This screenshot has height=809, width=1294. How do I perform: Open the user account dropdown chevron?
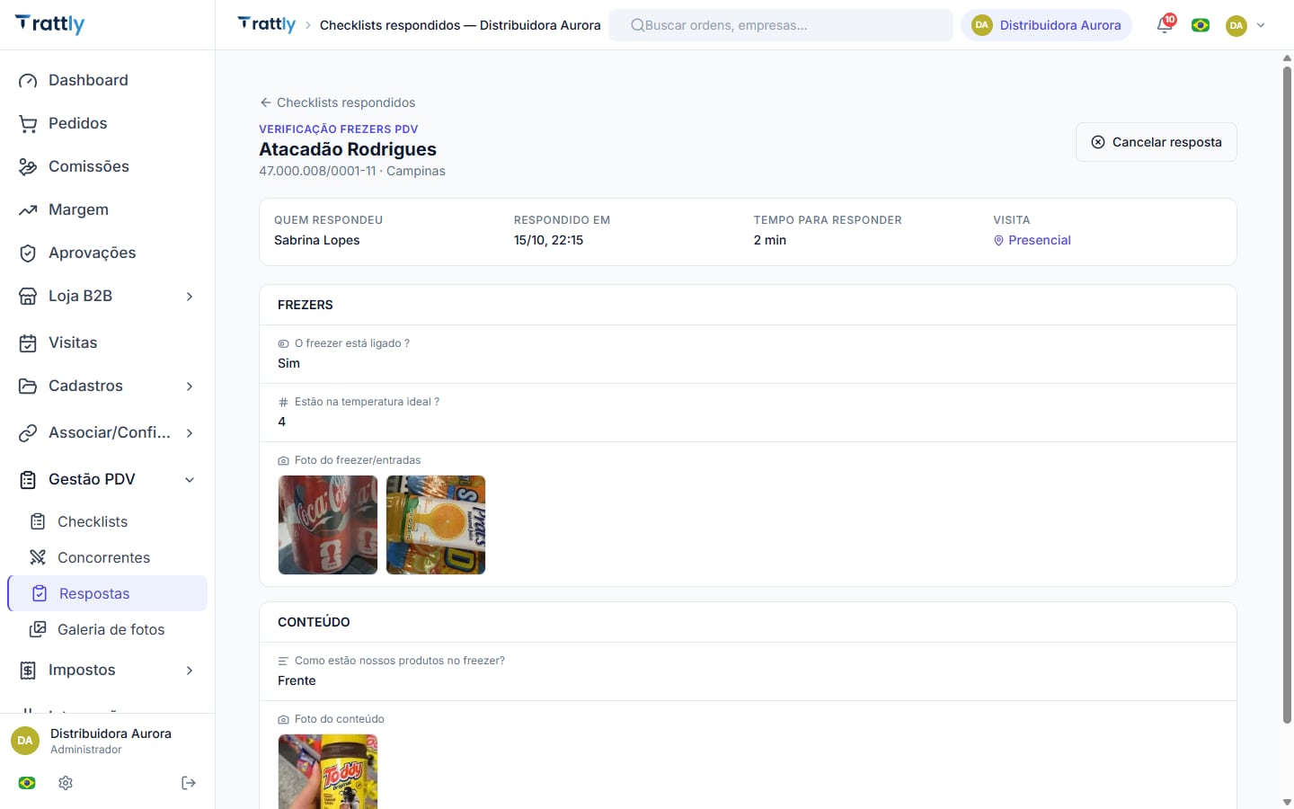1261,25
